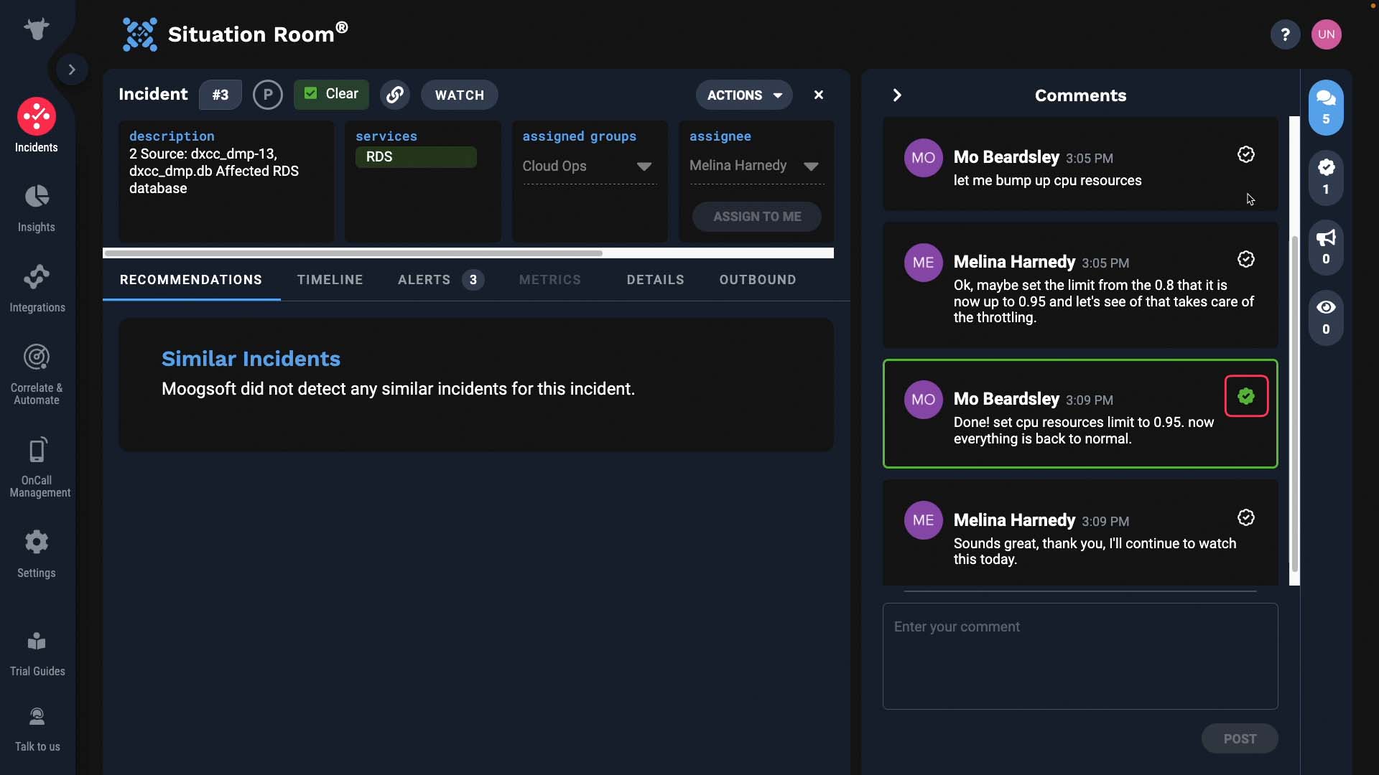Open Trial Guides in sidebar

point(37,653)
